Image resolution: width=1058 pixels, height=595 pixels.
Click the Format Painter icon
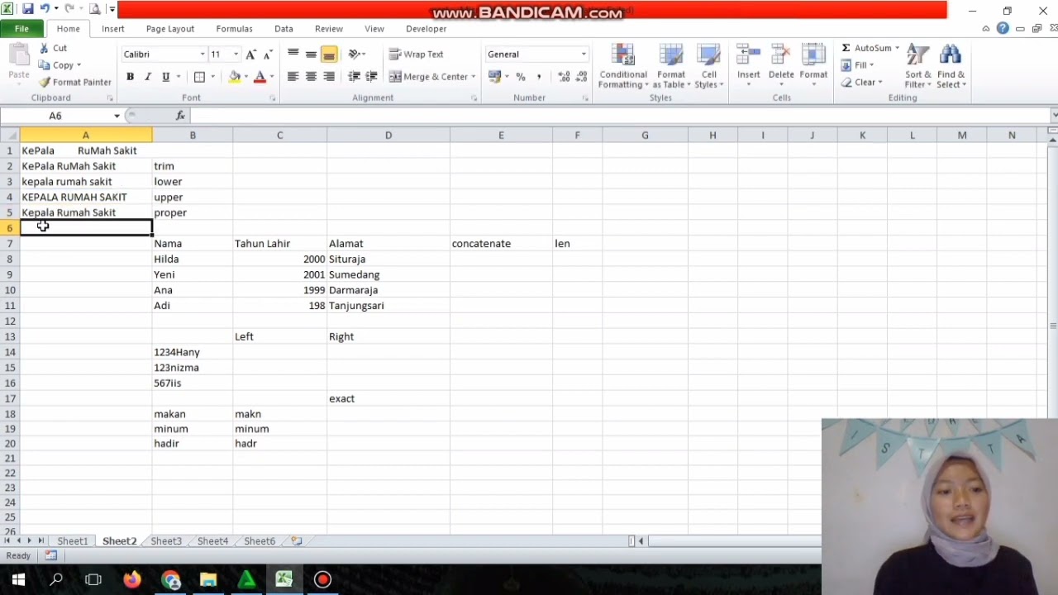coord(45,82)
